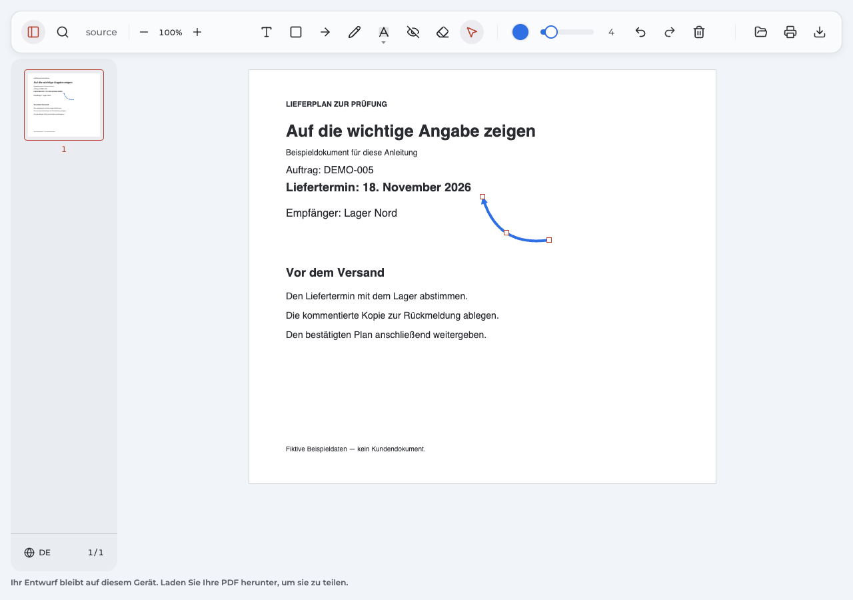Select the Text tool
Viewport: 853px width, 600px height.
[267, 32]
